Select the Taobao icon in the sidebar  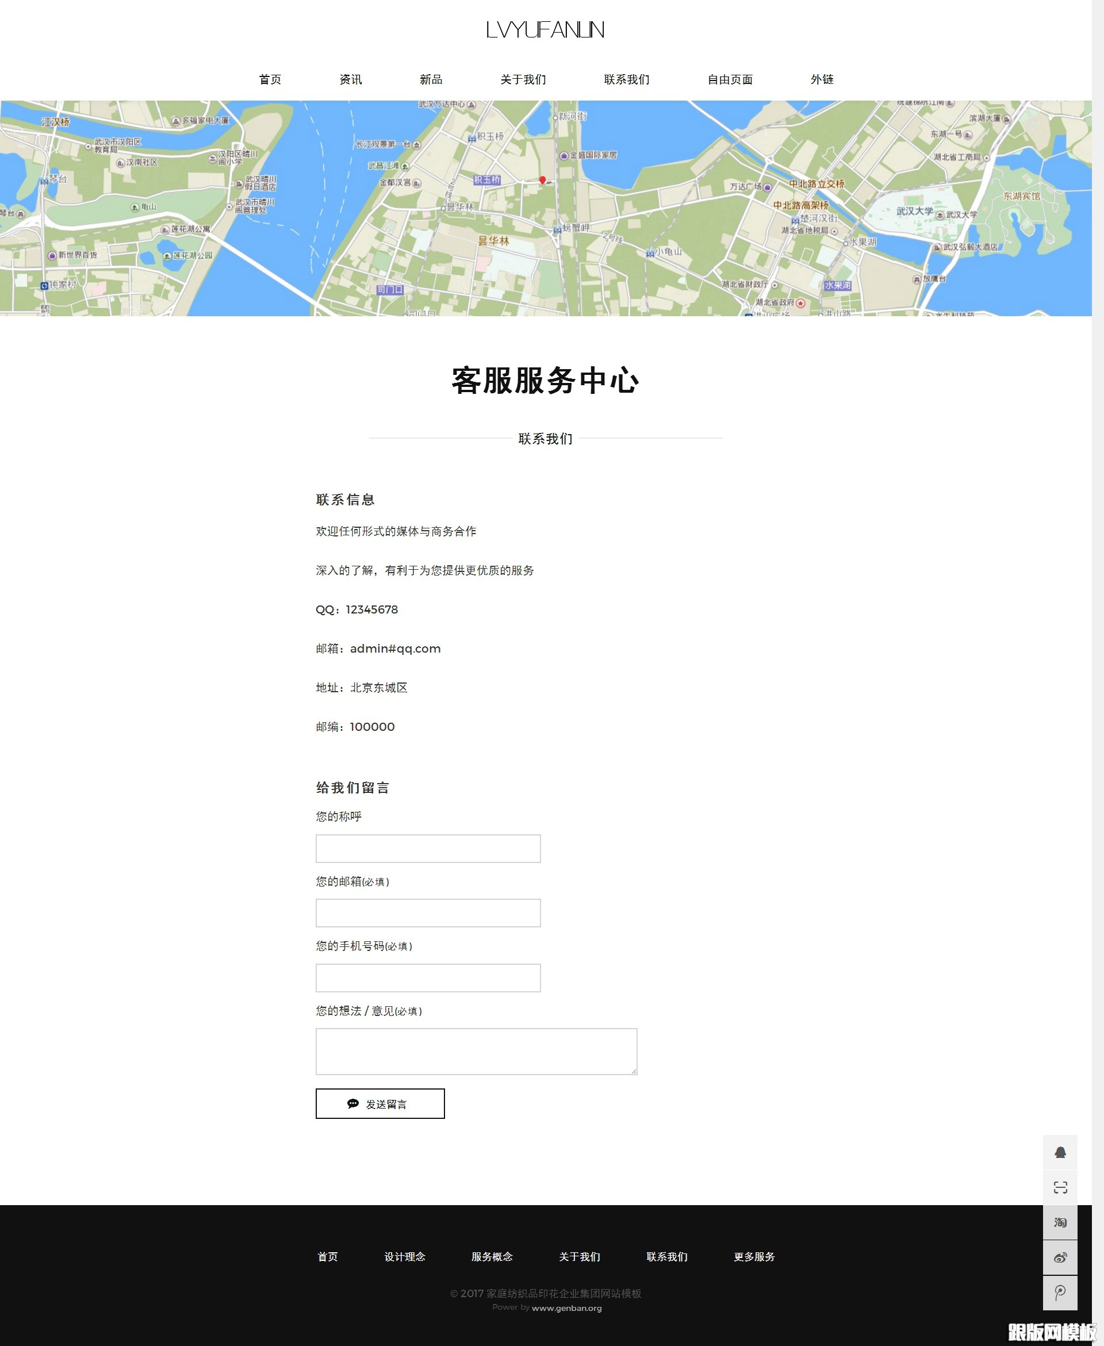(1061, 1221)
